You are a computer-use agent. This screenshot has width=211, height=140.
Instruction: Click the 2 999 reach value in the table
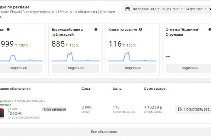(x=86, y=107)
